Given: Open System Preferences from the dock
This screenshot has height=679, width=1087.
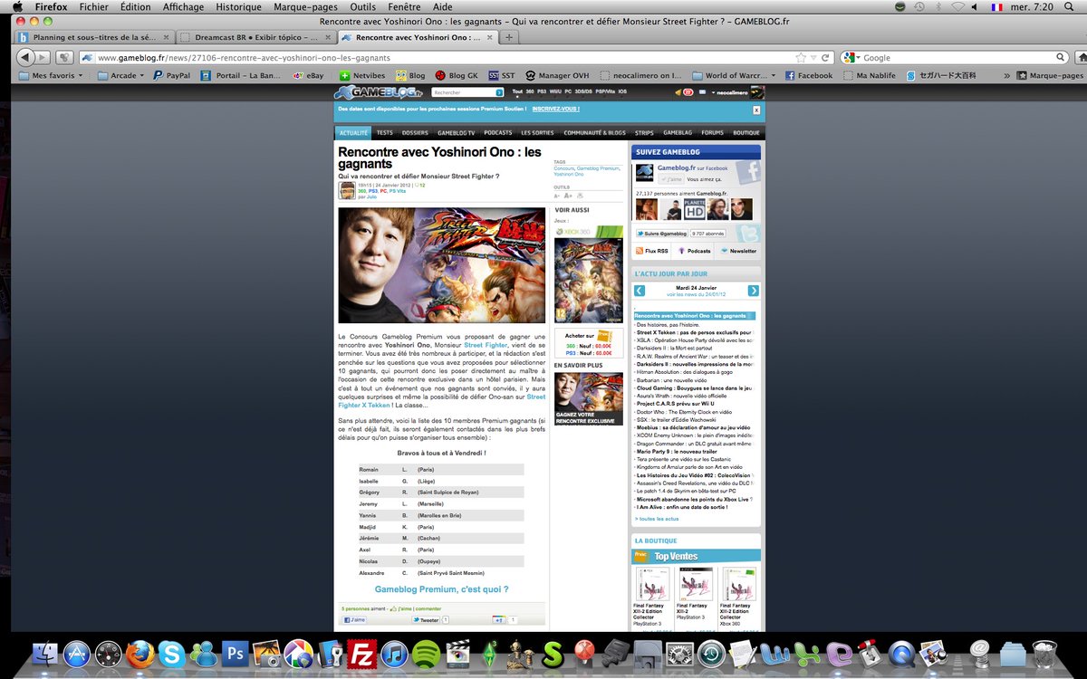Looking at the screenshot, I should coord(679,654).
